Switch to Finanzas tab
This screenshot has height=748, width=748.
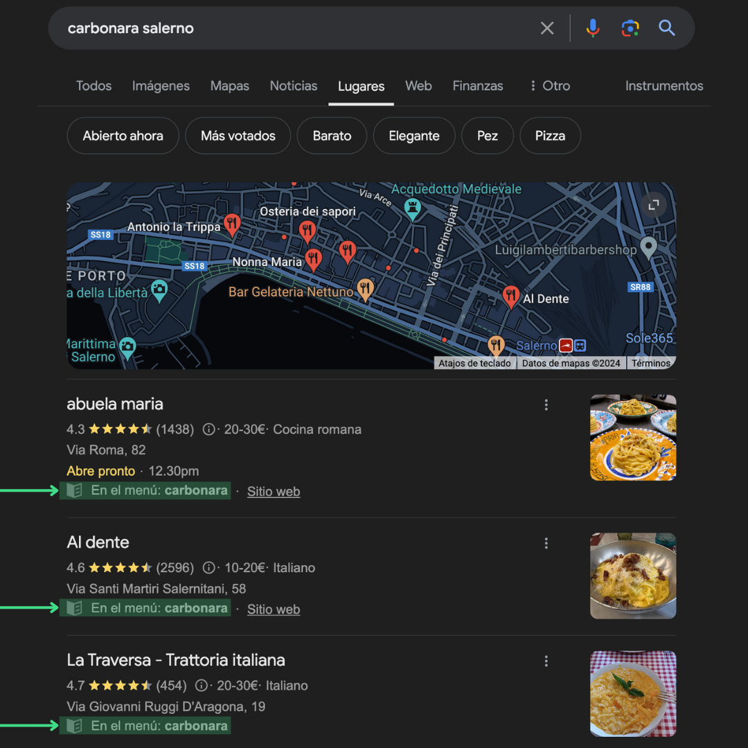click(477, 86)
